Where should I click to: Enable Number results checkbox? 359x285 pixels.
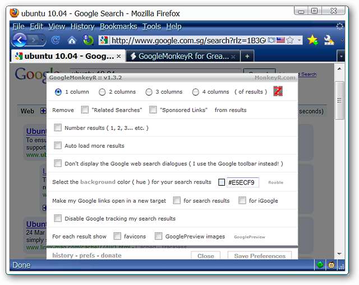(x=58, y=127)
